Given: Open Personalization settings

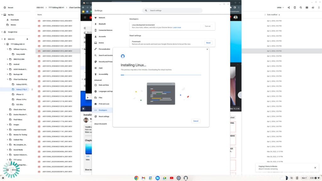Looking at the screenshot, I should pyautogui.click(x=104, y=49).
